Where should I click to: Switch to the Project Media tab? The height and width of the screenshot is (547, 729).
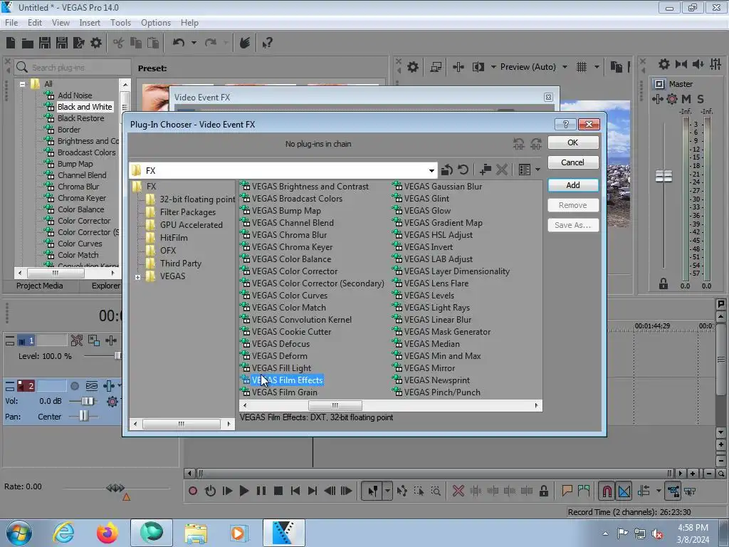coord(40,286)
